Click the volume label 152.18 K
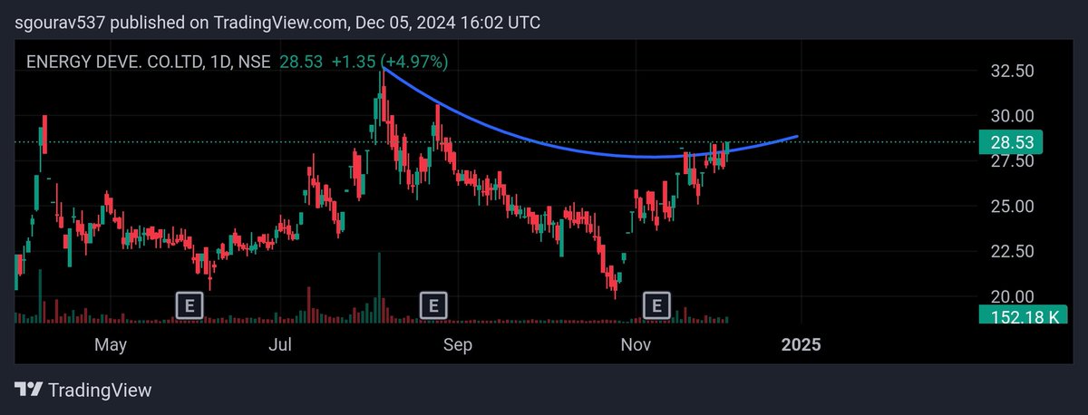1088x415 pixels. [1025, 316]
